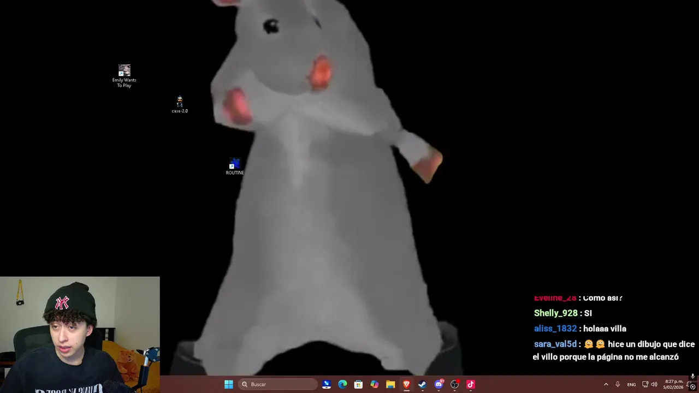Open the taskbar app left of Edge
Viewport: 699px width, 393px height.
(327, 384)
